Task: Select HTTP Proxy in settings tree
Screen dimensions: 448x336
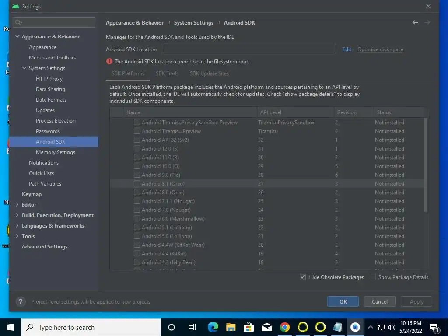Action: coord(49,79)
